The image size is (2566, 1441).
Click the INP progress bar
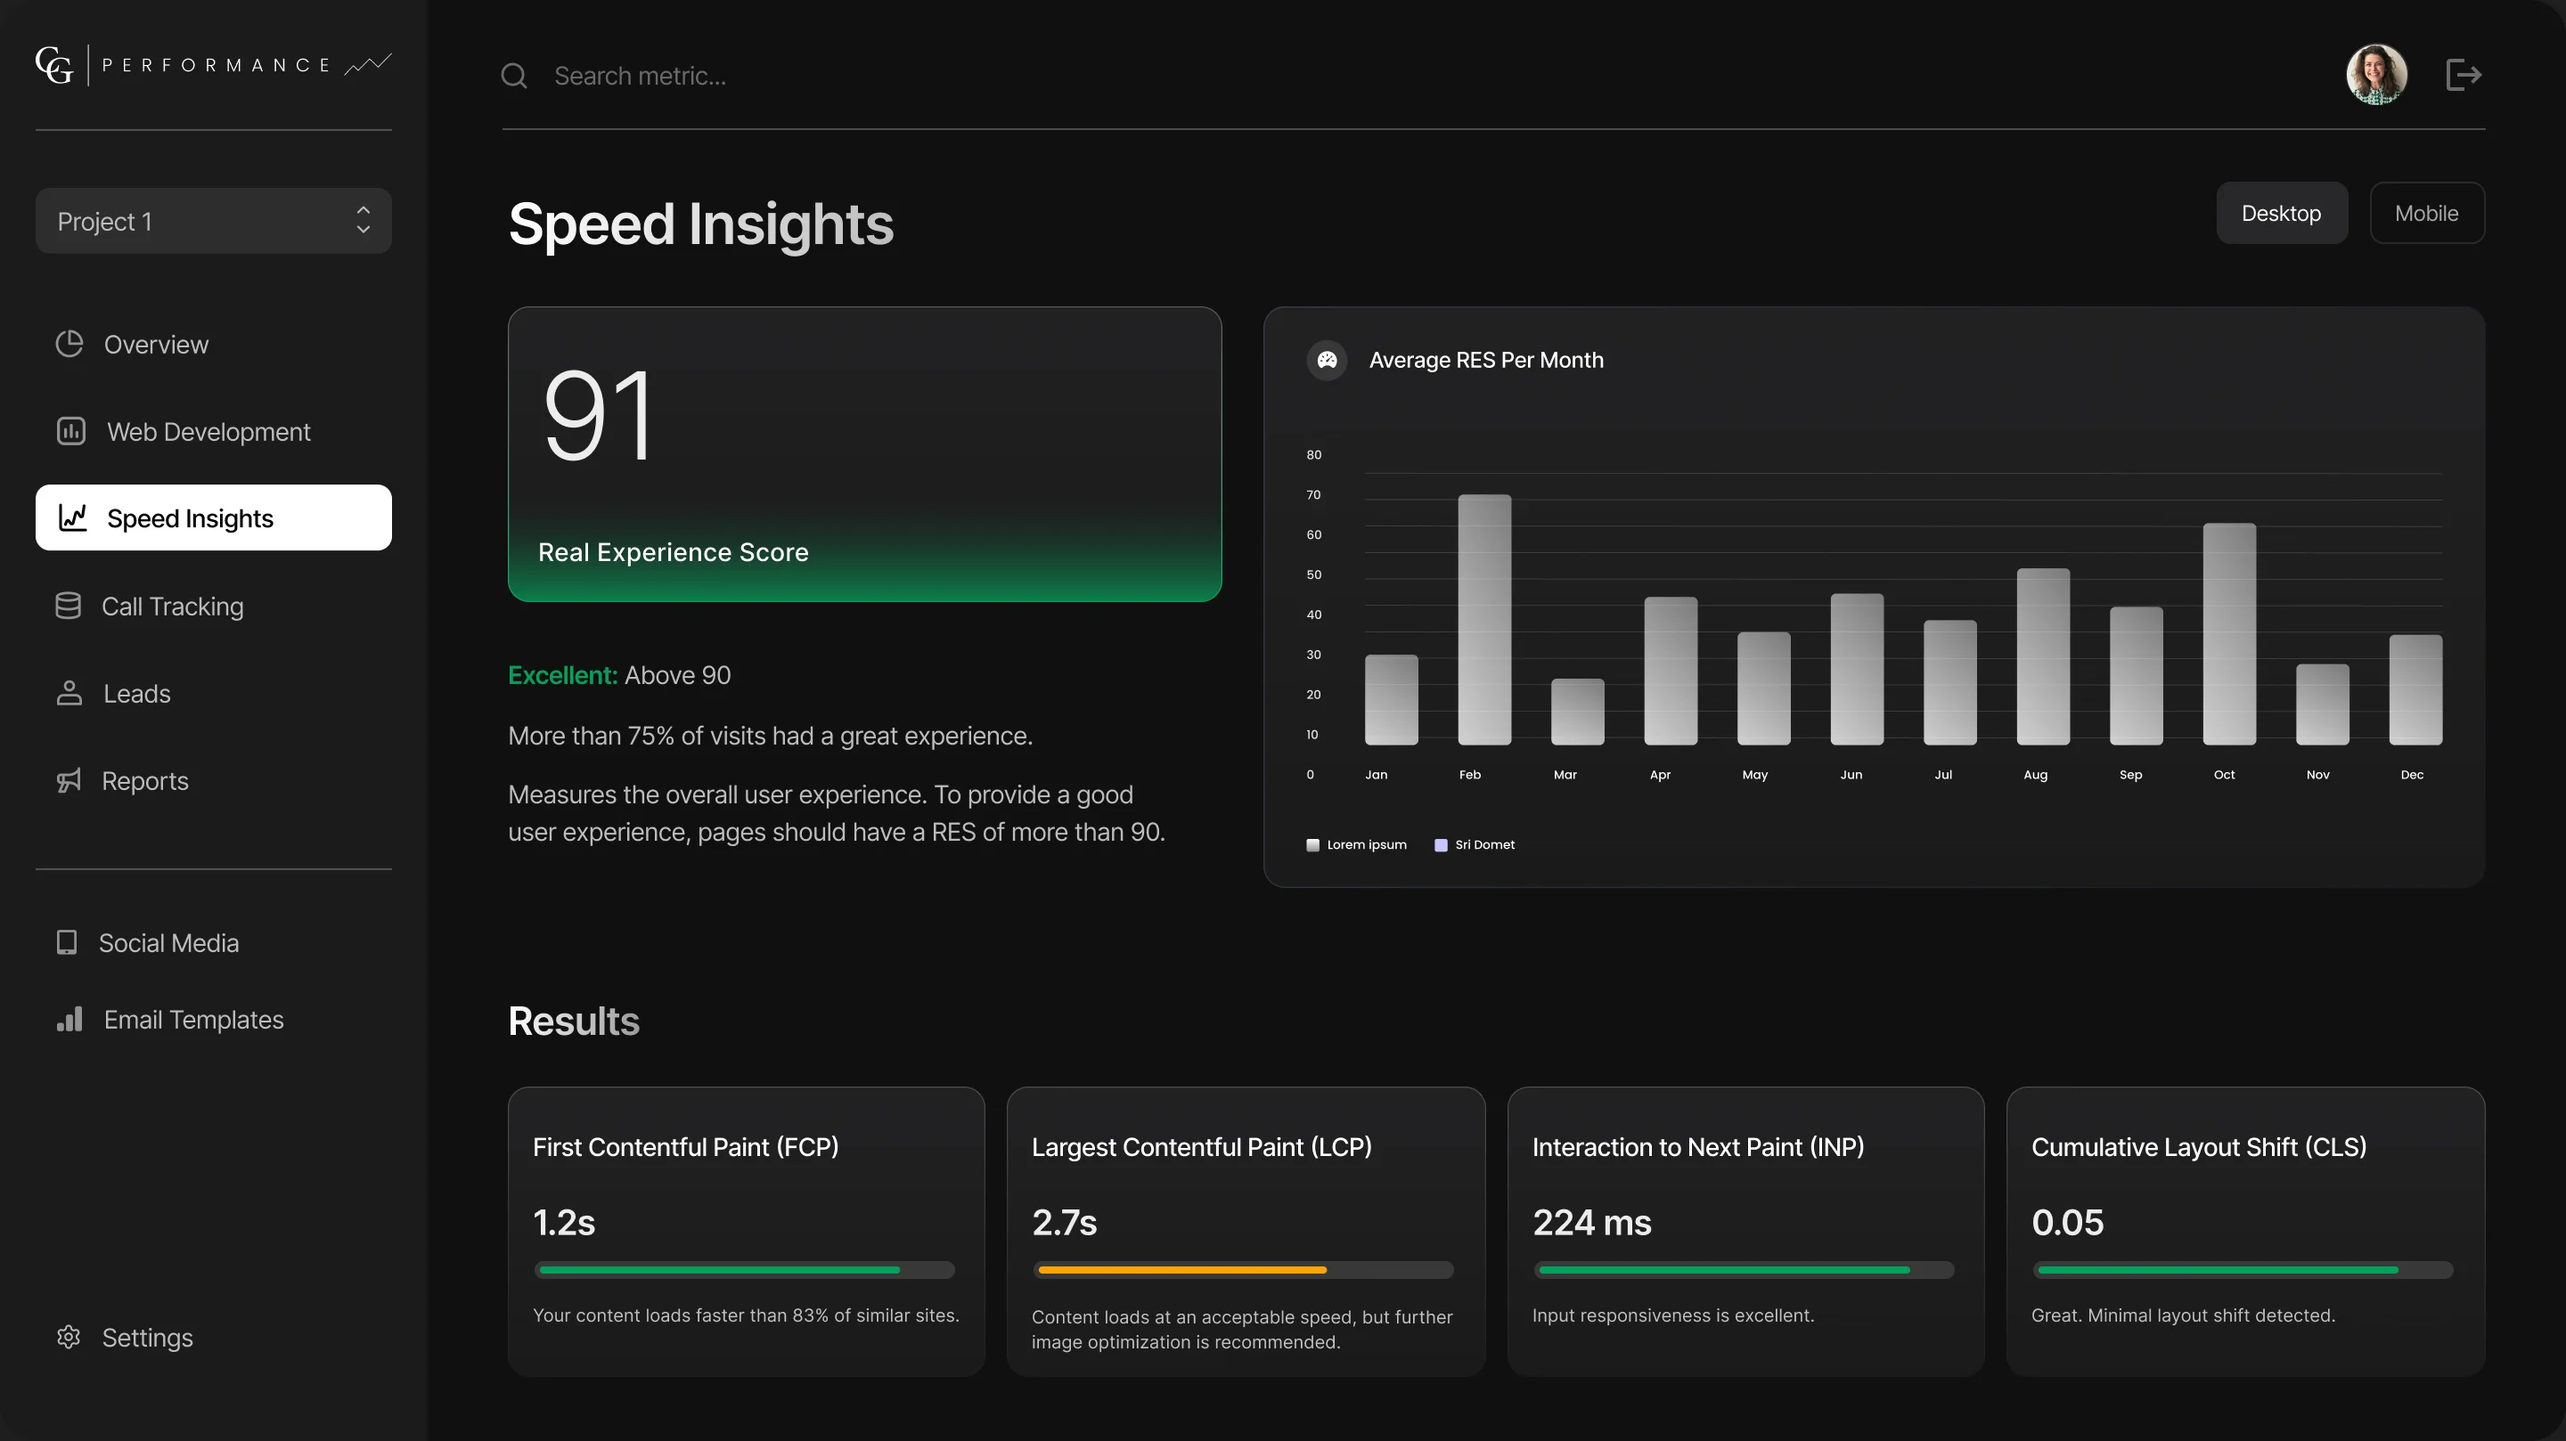pos(1744,1270)
